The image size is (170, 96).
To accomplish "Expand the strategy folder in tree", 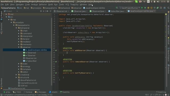I will [x=19, y=66].
